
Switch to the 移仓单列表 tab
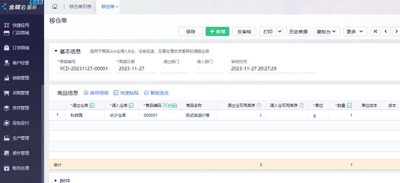(80, 6)
